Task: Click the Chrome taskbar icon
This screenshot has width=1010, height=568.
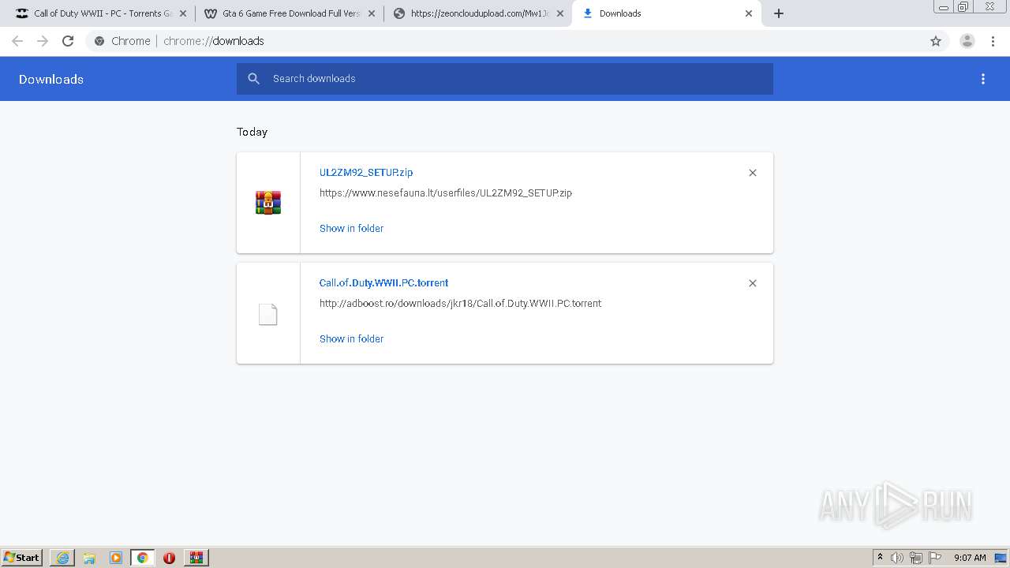Action: tap(143, 558)
